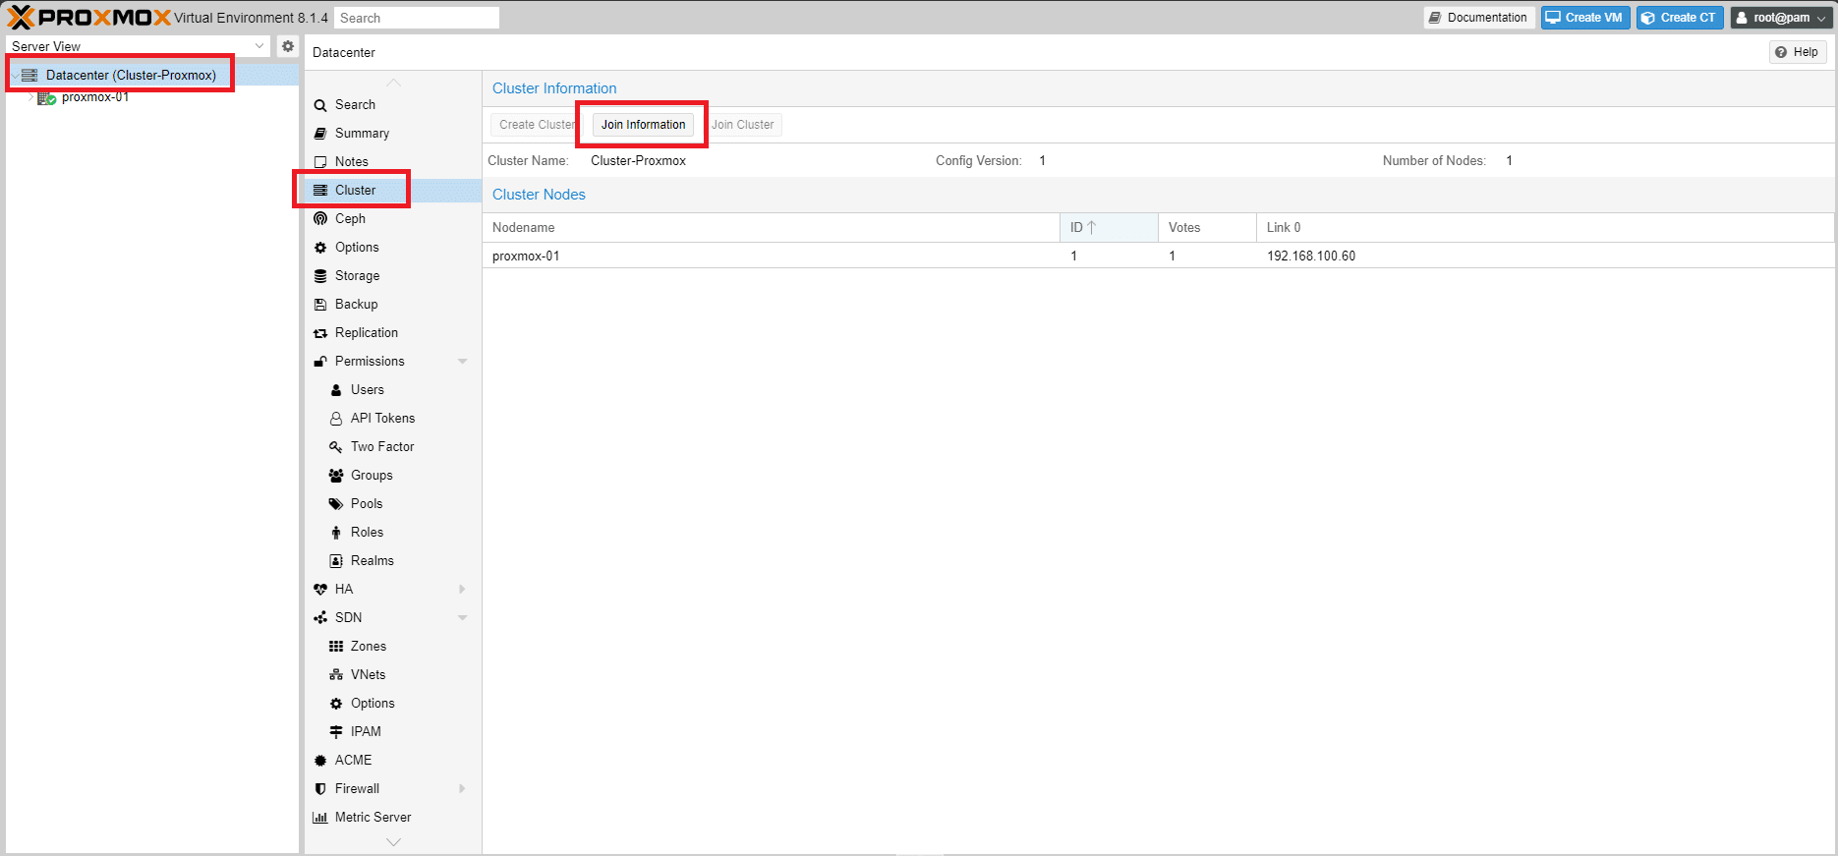Select the Permissions menu item
1838x856 pixels.
(x=393, y=362)
